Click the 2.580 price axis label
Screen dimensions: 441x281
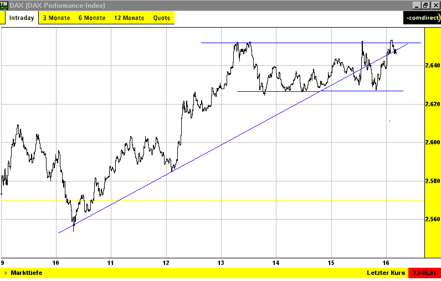(x=433, y=181)
